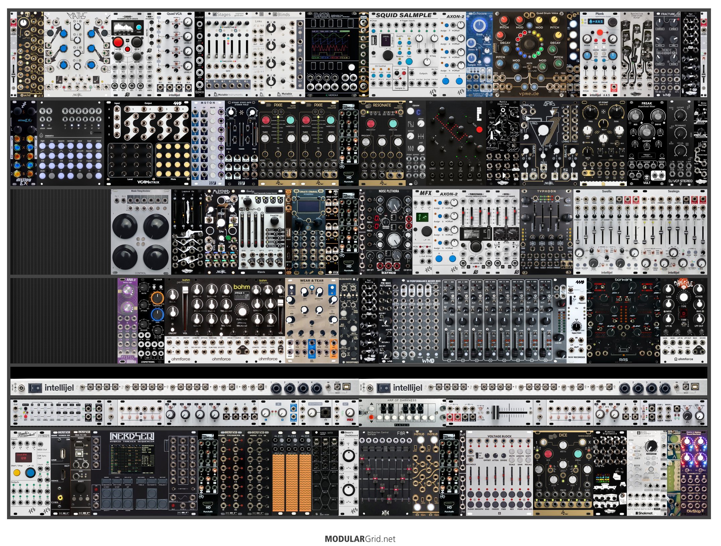Image resolution: width=721 pixels, height=546 pixels.
Task: Click the Zadar quadruple envelope generator module
Action: click(x=128, y=55)
